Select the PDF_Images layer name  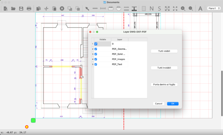[x=120, y=59]
